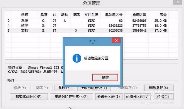
Task: Click the 显现 (V) button
Action: click(x=65, y=88)
